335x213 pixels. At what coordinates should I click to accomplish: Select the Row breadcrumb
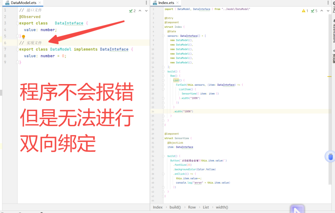[192, 207]
